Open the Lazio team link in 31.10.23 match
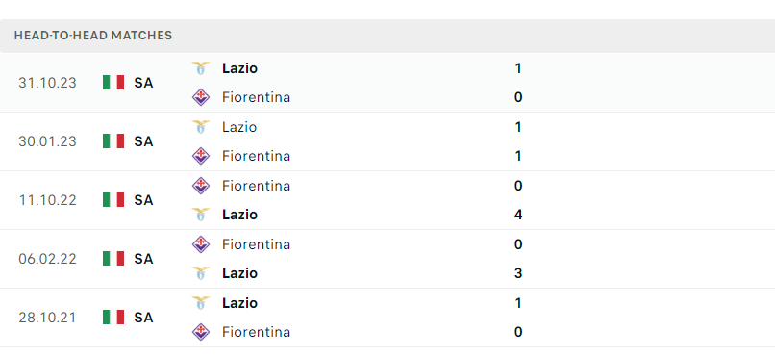 (239, 68)
